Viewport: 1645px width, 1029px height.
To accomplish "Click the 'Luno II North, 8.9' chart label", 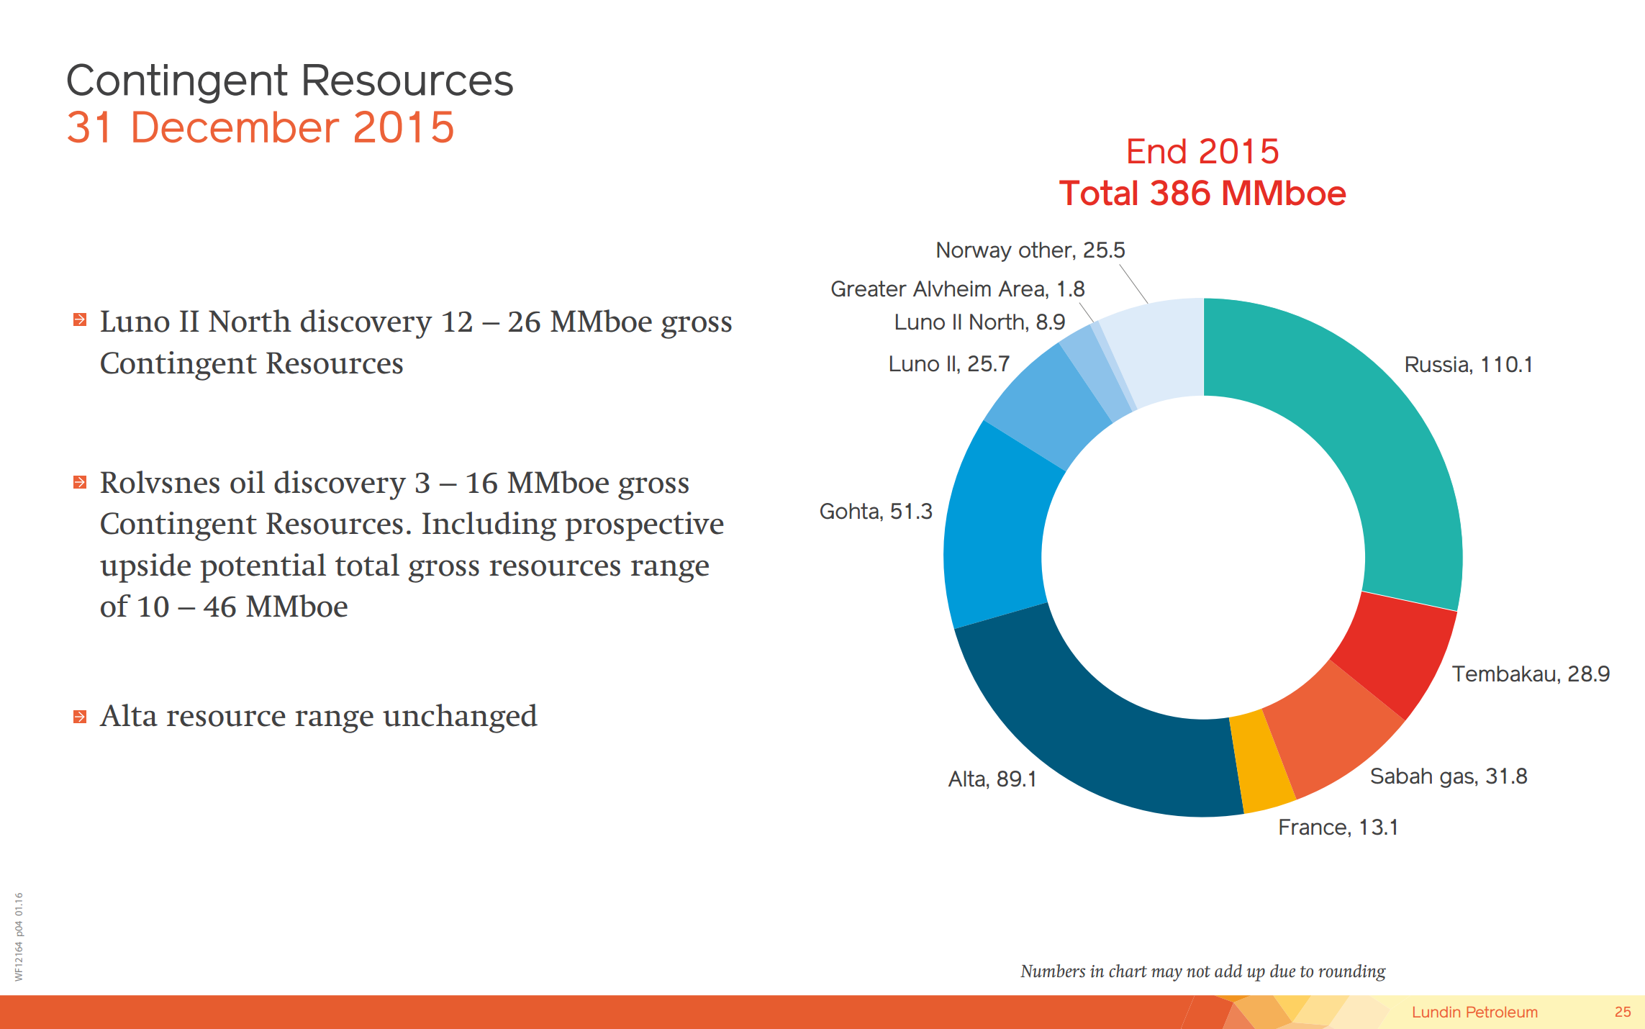I will point(979,322).
